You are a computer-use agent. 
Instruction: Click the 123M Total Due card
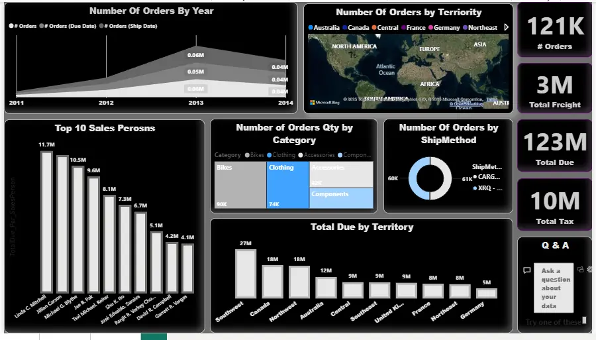click(x=554, y=146)
